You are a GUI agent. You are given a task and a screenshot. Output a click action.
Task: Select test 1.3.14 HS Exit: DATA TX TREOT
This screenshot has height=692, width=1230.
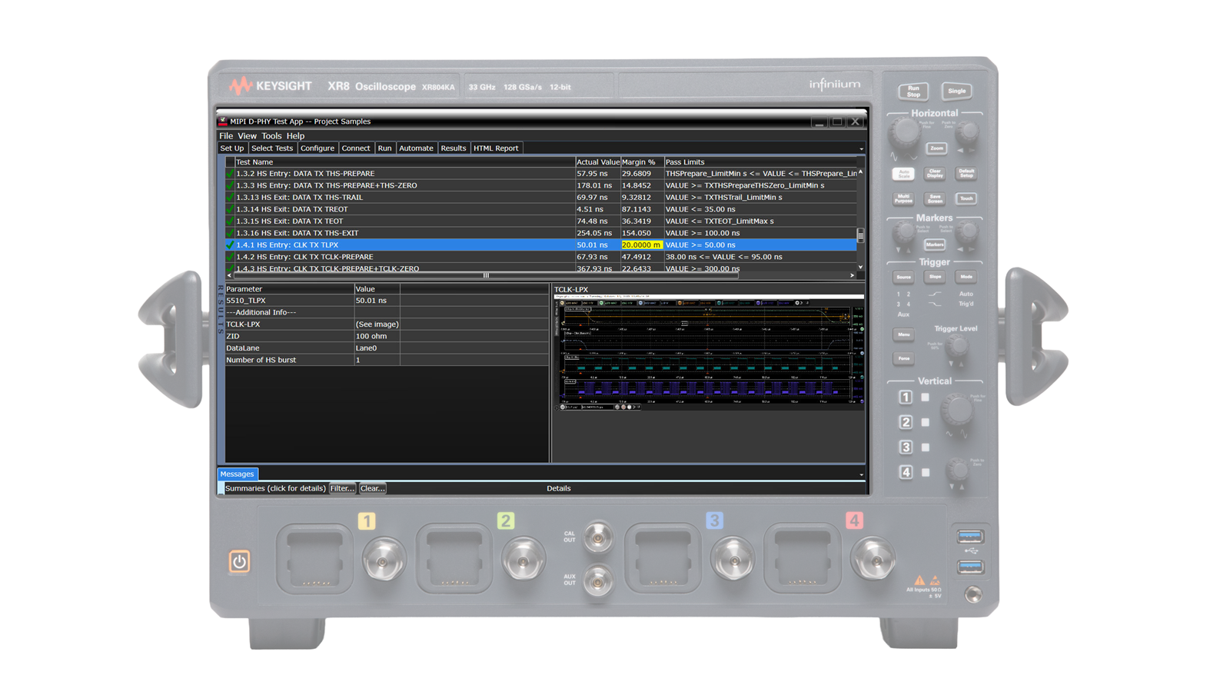[541, 209]
